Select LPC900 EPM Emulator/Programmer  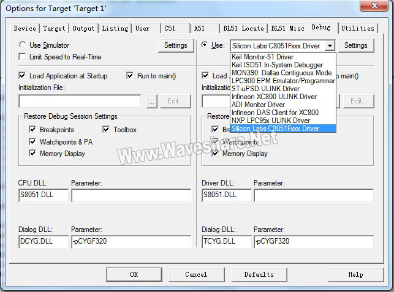pyautogui.click(x=283, y=81)
